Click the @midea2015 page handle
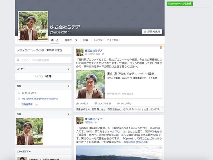213x160 pixels. (x=60, y=32)
